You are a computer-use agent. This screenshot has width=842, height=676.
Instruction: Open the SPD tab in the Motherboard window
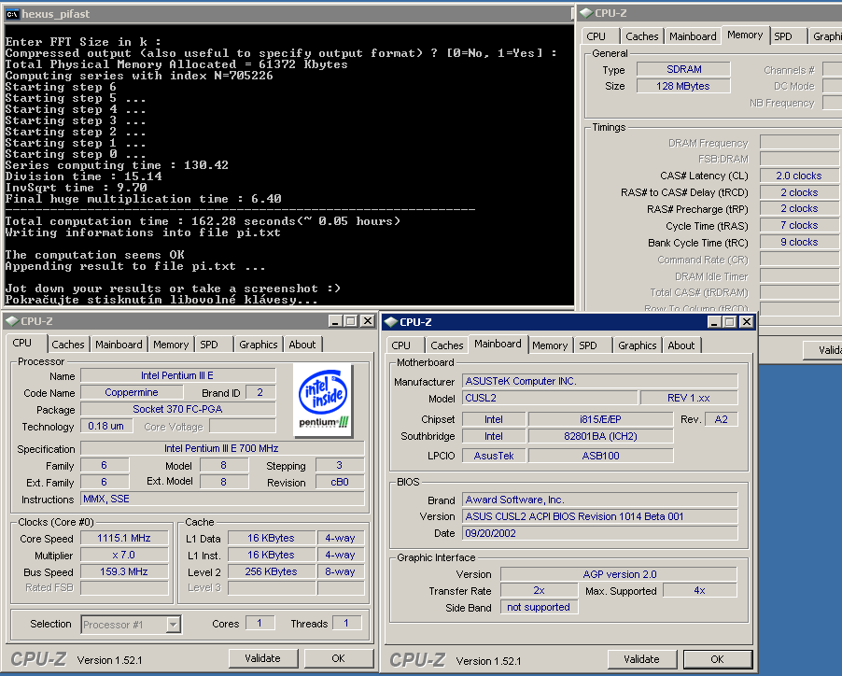tap(588, 345)
